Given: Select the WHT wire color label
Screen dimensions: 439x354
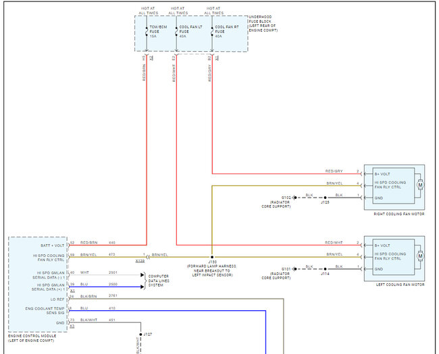Looking at the screenshot, I should tap(84, 272).
